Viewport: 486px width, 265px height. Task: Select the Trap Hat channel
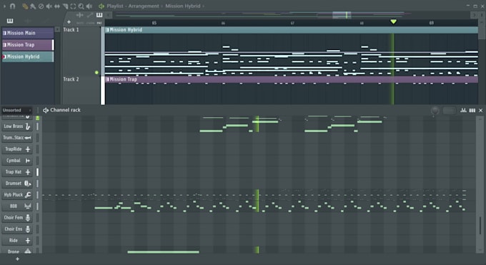17,172
